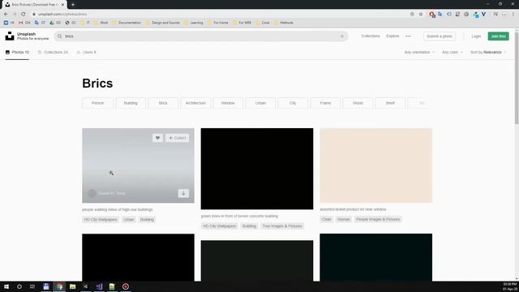Open Collections in the header nav
Image resolution: width=519 pixels, height=292 pixels.
click(371, 36)
